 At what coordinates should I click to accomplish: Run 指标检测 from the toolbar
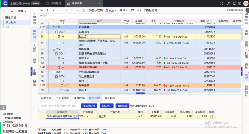click(150, 10)
